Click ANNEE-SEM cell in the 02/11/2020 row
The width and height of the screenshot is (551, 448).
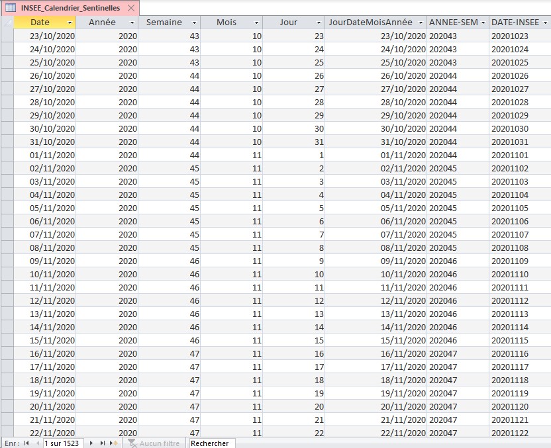click(458, 168)
